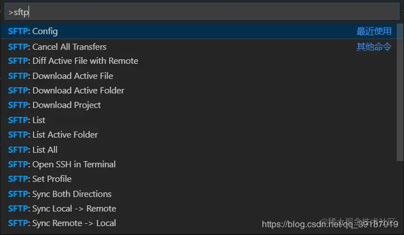
Task: Run SFTP: Download Active Folder
Action: (x=67, y=90)
